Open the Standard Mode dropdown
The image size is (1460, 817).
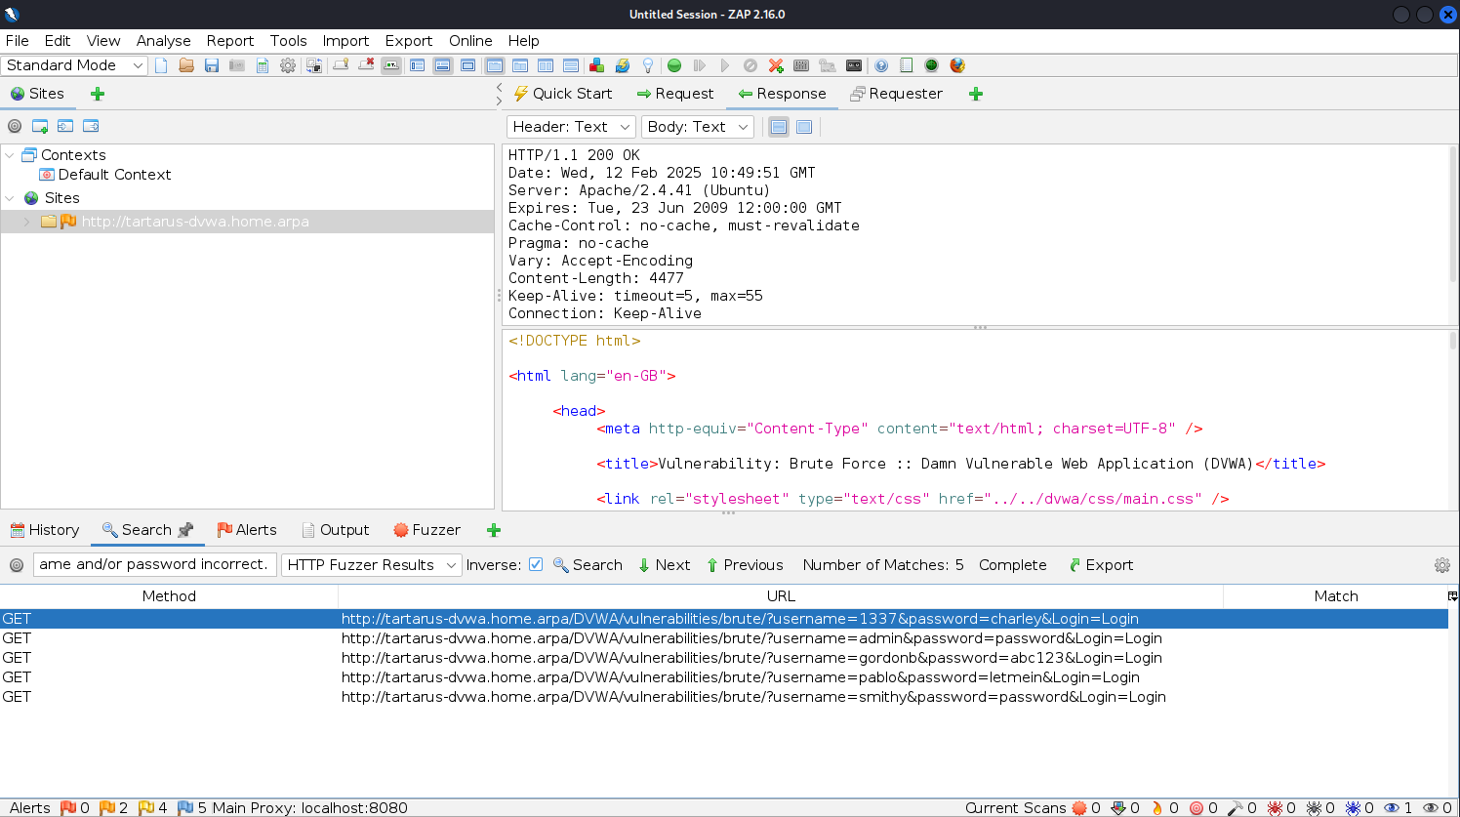coord(74,65)
